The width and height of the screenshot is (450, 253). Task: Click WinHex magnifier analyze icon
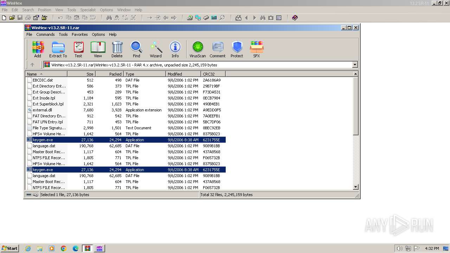[x=222, y=18]
